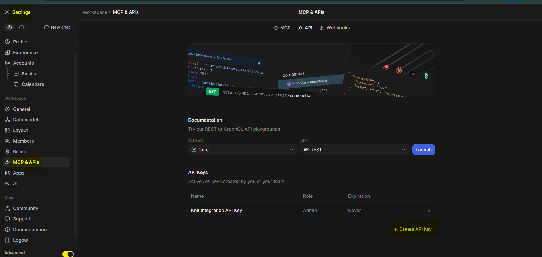This screenshot has height=257, width=542.
Task: Launch the API playground
Action: [423, 150]
